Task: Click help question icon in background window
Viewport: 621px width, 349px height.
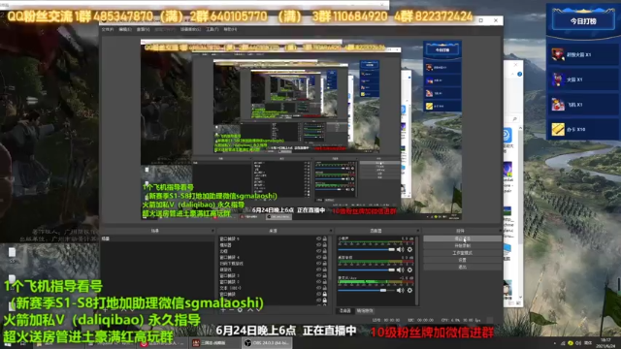Action: pos(519,74)
